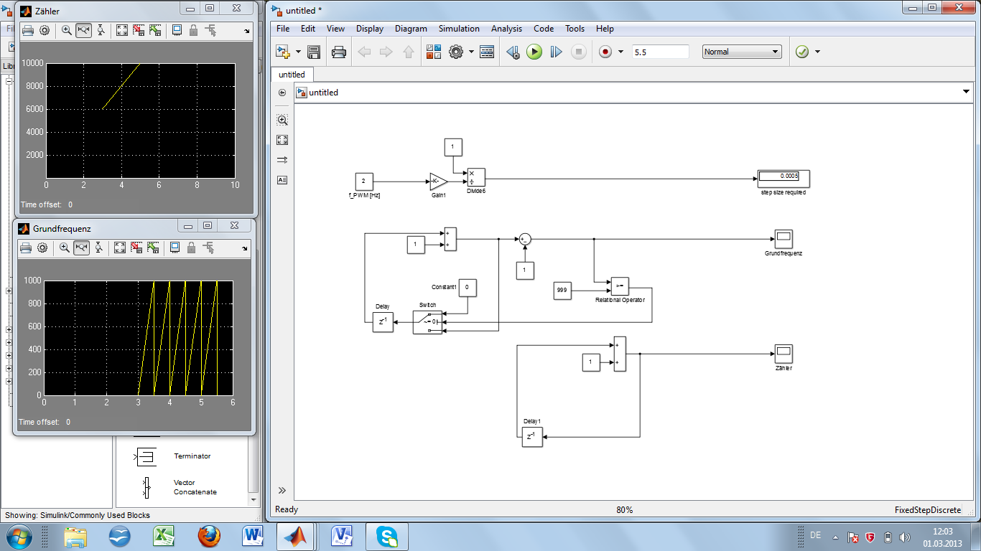The height and width of the screenshot is (551, 981).
Task: Open the Model Explorer icon in the toolbar
Action: click(487, 52)
